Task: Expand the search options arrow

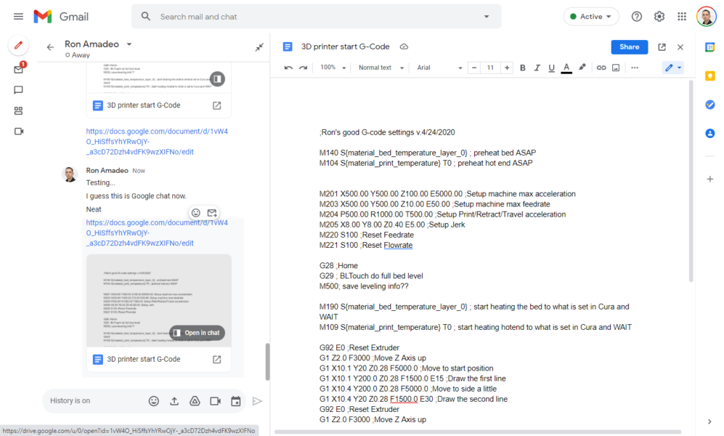Action: [x=487, y=17]
